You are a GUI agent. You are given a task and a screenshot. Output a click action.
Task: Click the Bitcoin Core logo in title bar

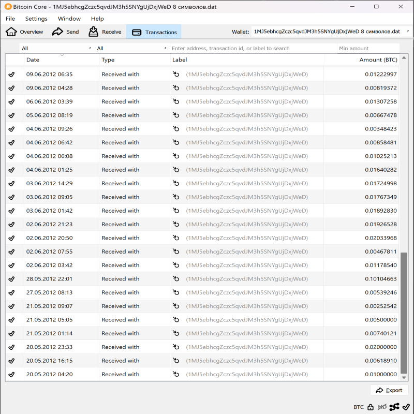pos(8,7)
